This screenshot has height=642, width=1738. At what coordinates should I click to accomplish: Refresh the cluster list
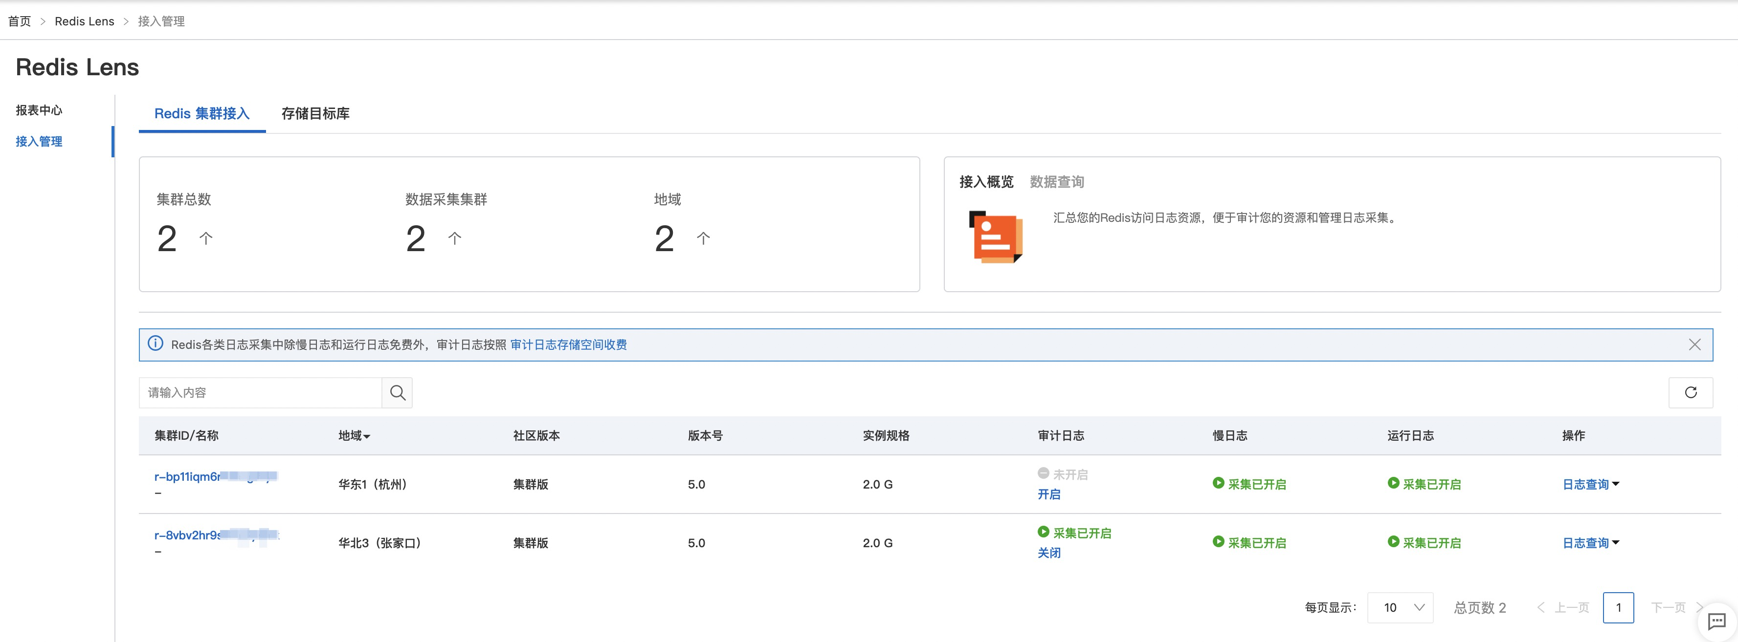pos(1690,392)
